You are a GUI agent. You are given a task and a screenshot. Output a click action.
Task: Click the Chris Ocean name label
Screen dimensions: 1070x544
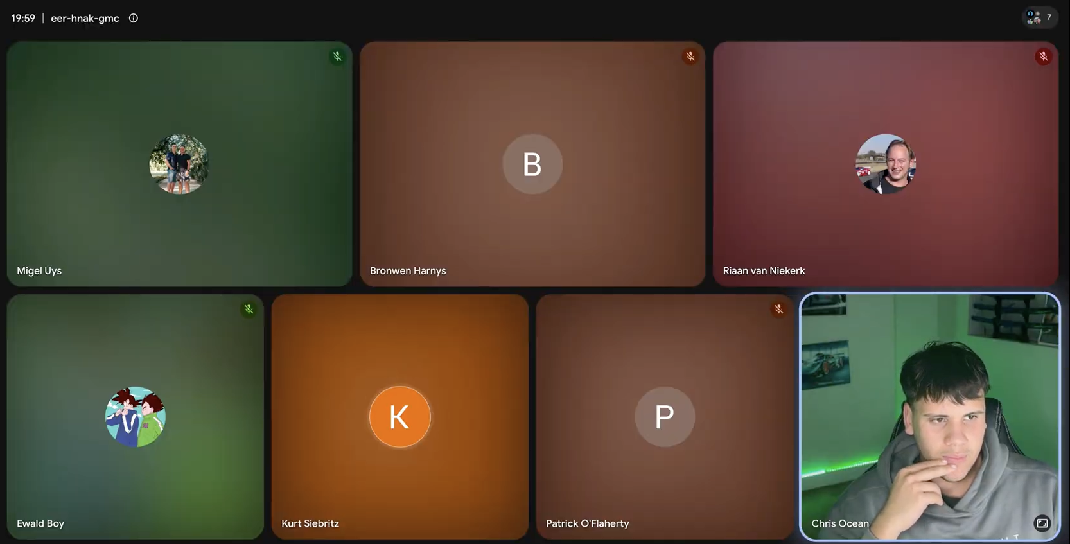(840, 523)
